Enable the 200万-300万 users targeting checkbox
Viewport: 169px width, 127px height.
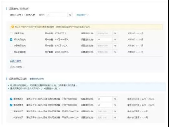[x=11, y=52]
